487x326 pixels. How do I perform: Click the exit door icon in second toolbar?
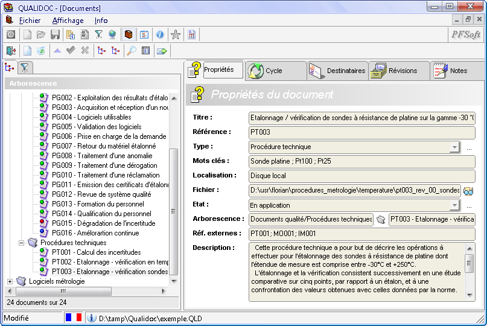(x=11, y=51)
